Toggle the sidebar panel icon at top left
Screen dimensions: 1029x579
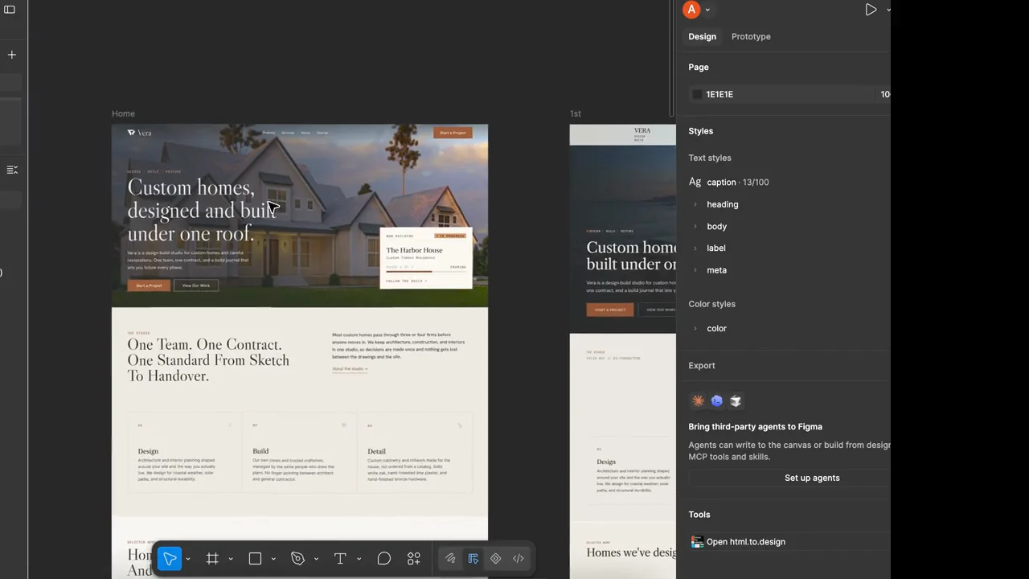pos(10,10)
